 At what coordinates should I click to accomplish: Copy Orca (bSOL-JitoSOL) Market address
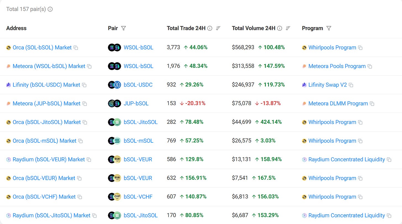[85, 123]
